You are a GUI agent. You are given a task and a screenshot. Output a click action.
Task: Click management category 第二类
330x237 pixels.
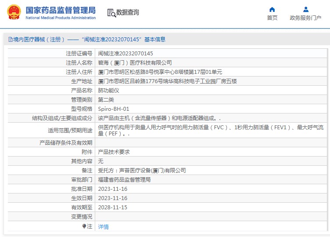(x=106, y=100)
